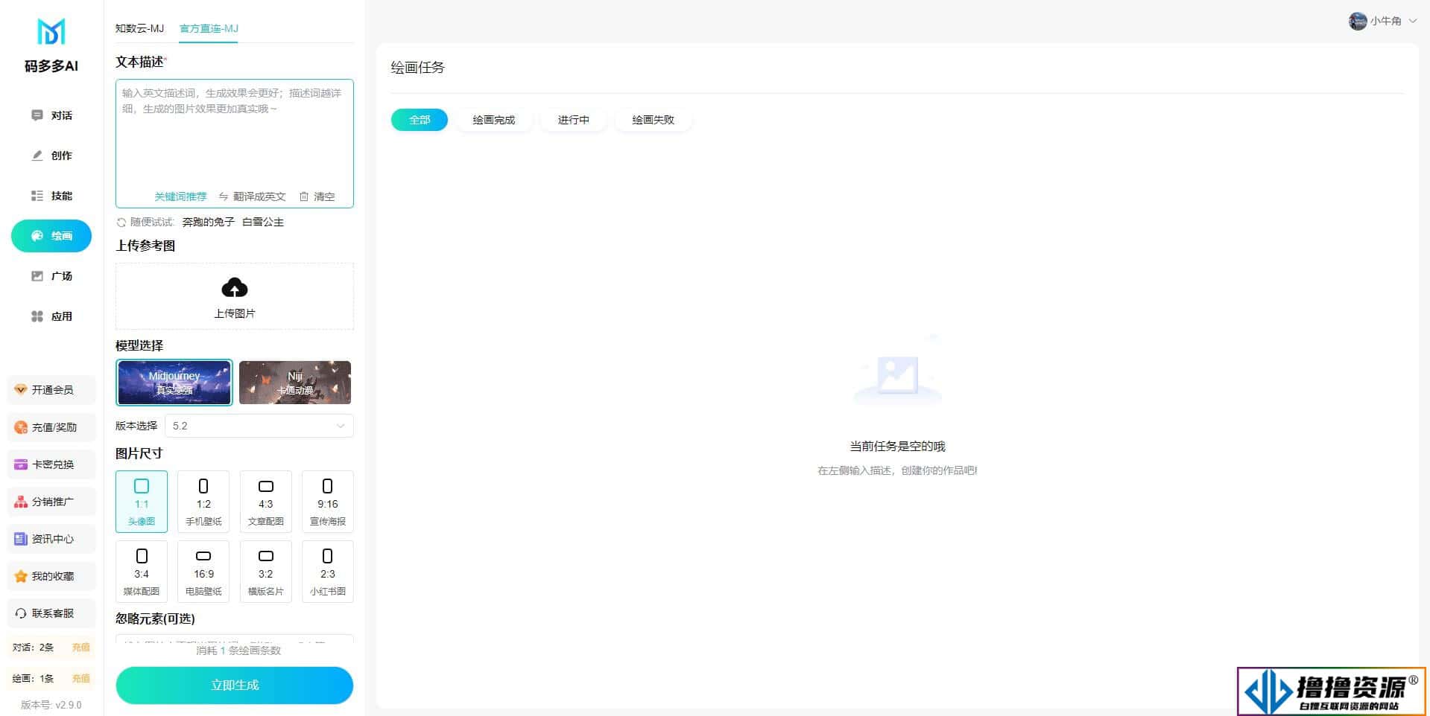Try the 奔跑的兔子 sample prompt
1430x716 pixels.
pos(209,222)
